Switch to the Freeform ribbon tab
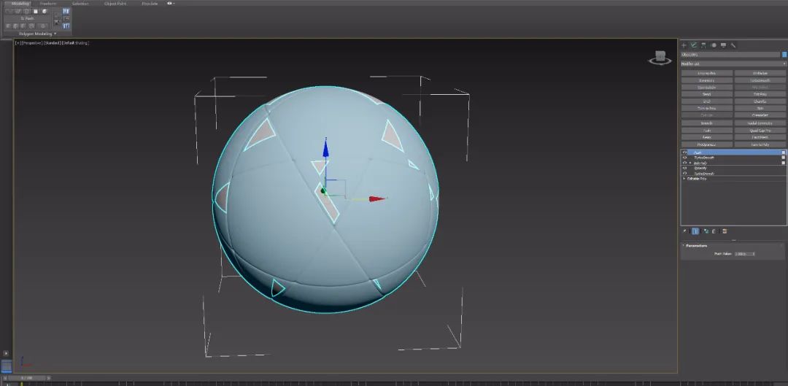The width and height of the screenshot is (788, 386). (x=47, y=4)
